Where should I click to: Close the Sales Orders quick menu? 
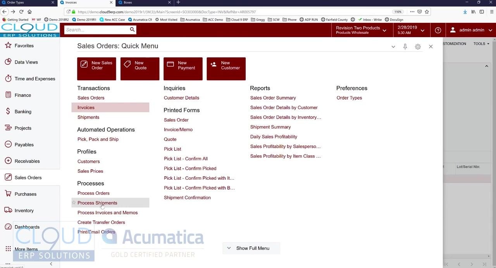431,46
